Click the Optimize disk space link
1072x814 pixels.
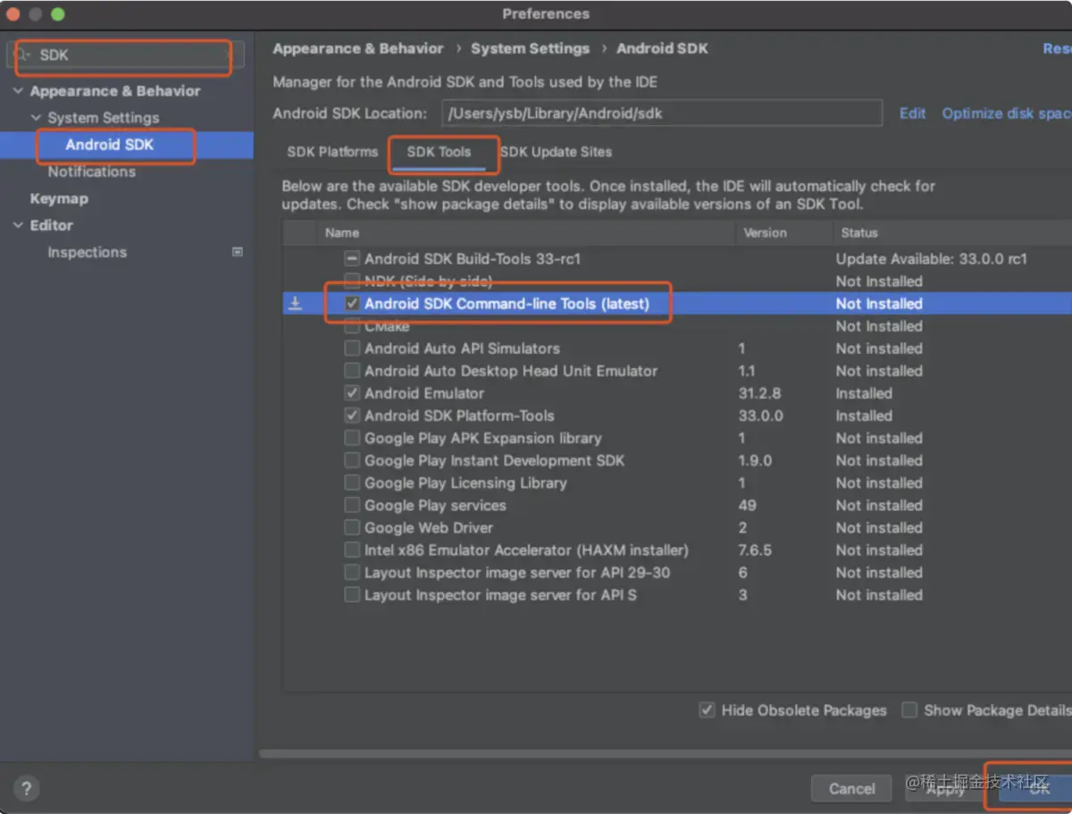point(1007,113)
